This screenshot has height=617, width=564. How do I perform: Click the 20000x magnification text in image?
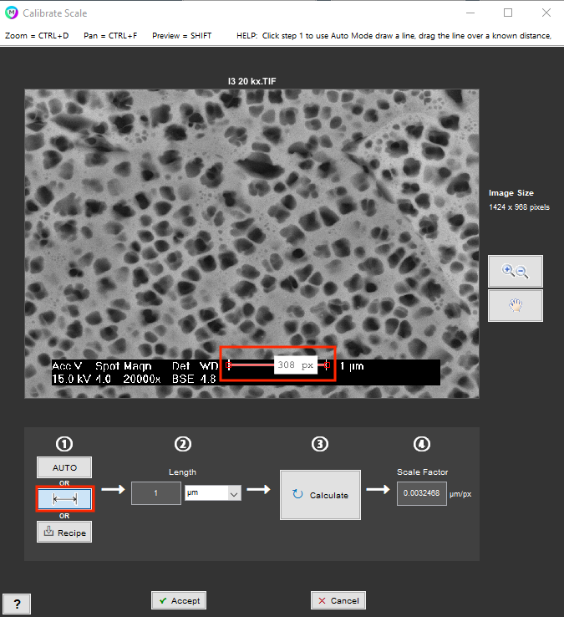click(142, 379)
